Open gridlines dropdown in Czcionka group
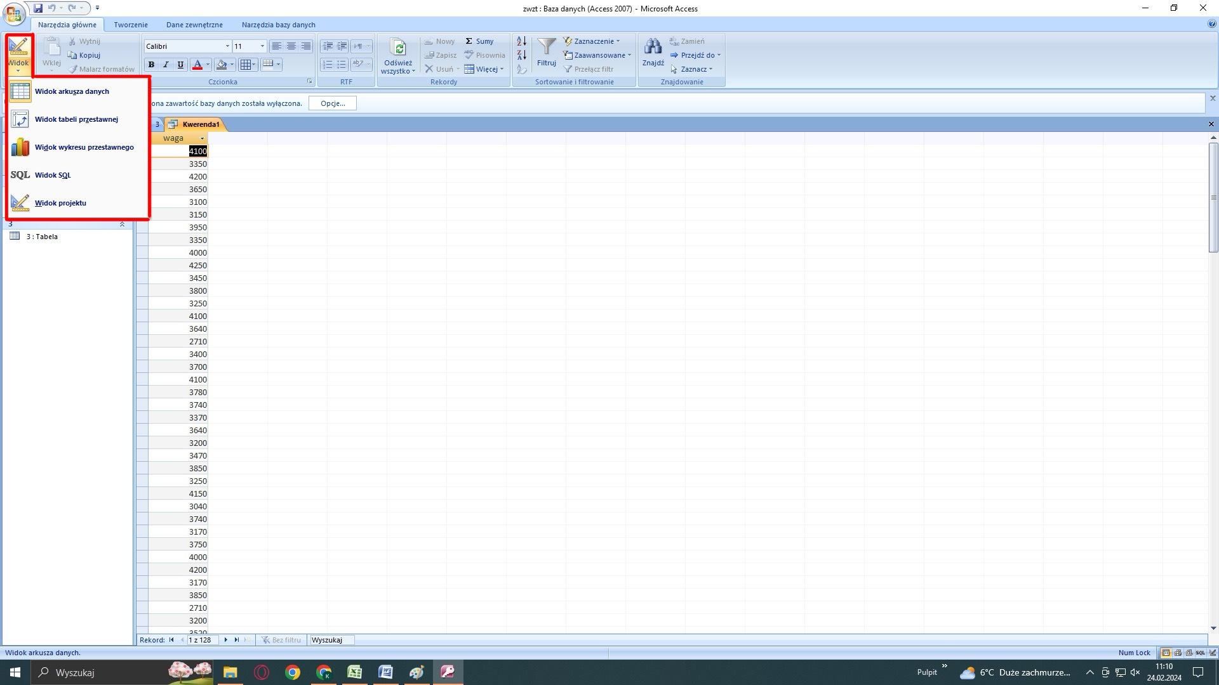Image resolution: width=1219 pixels, height=685 pixels. pos(248,65)
